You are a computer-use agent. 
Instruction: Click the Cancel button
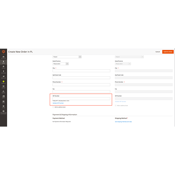pyautogui.click(x=157, y=52)
